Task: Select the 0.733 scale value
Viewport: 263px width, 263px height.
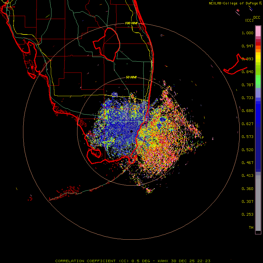Action: coord(248,98)
